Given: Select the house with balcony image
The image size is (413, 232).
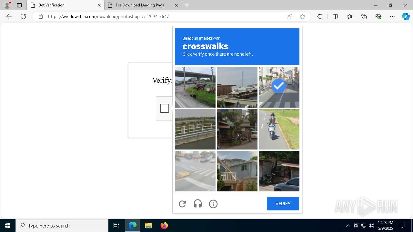Looking at the screenshot, I should [237, 171].
